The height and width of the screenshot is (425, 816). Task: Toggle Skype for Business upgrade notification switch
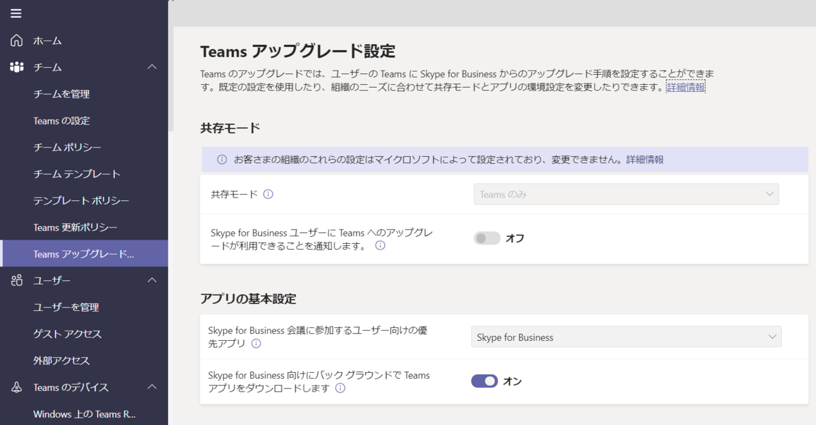(x=487, y=238)
